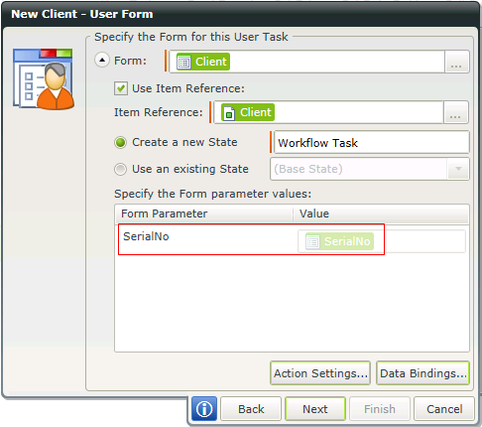Open the Item Reference browse ellipsis button
The width and height of the screenshot is (482, 427).
pyautogui.click(x=455, y=112)
